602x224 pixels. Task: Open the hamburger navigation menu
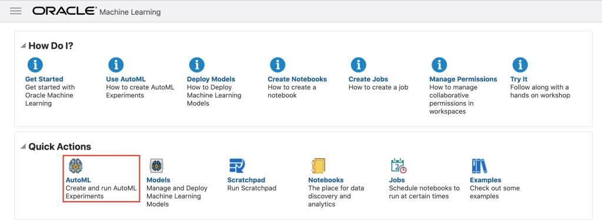click(16, 11)
